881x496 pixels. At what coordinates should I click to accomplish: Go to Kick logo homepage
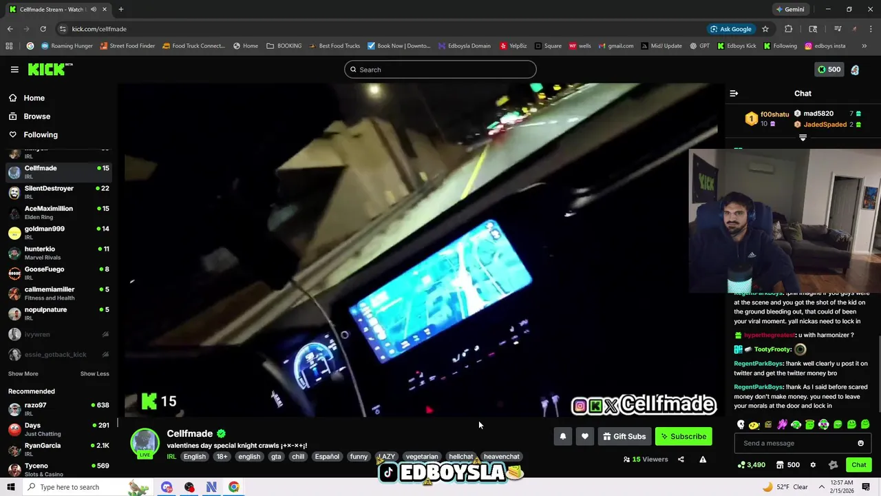click(x=50, y=69)
